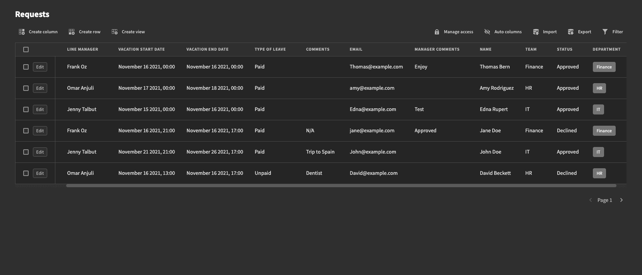Select the Edna Rupert row checkbox

click(26, 109)
